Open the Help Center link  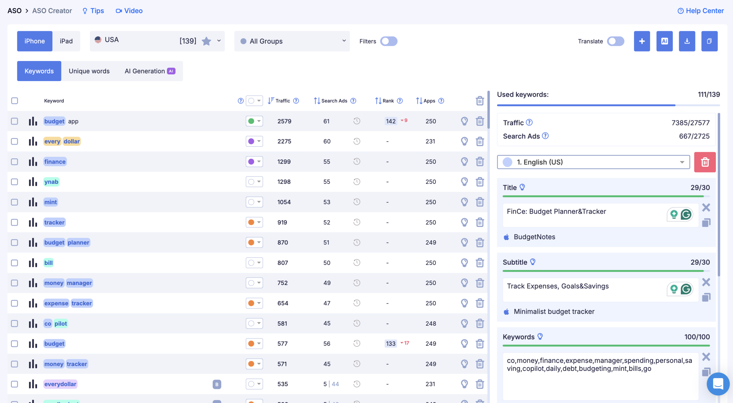point(700,11)
